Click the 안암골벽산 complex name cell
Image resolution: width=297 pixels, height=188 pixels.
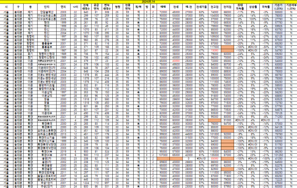click(47, 12)
